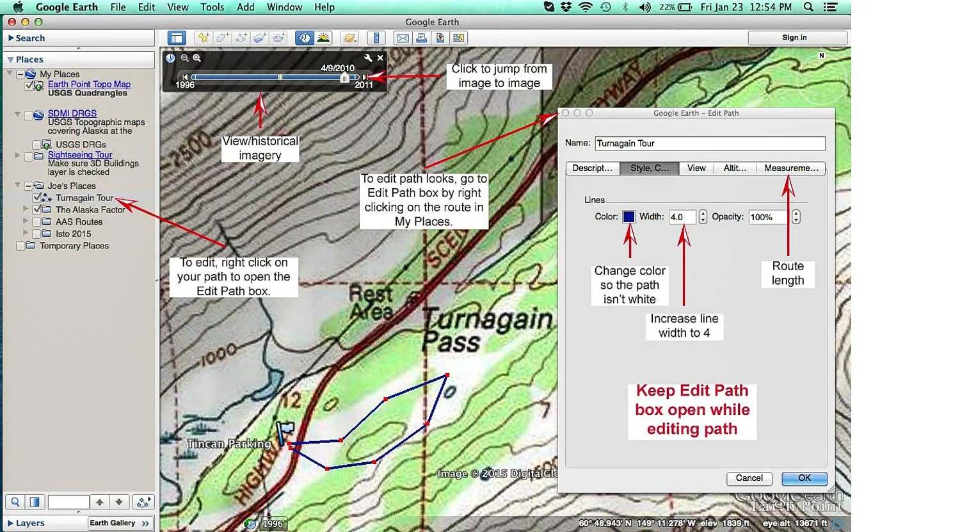960x532 pixels.
Task: Click the Email envelope icon
Action: tap(403, 38)
